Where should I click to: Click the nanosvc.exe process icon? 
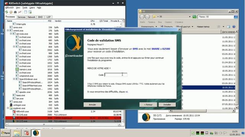(17, 69)
